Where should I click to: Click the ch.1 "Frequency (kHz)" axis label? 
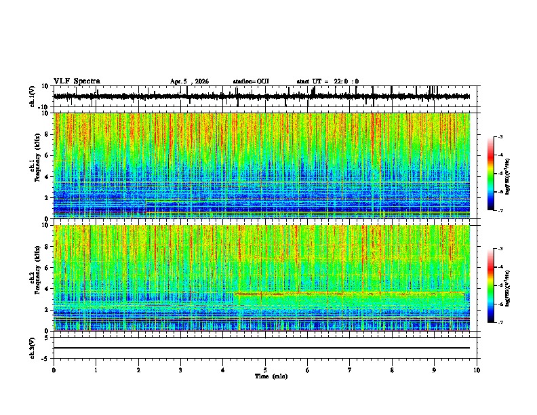click(38, 157)
